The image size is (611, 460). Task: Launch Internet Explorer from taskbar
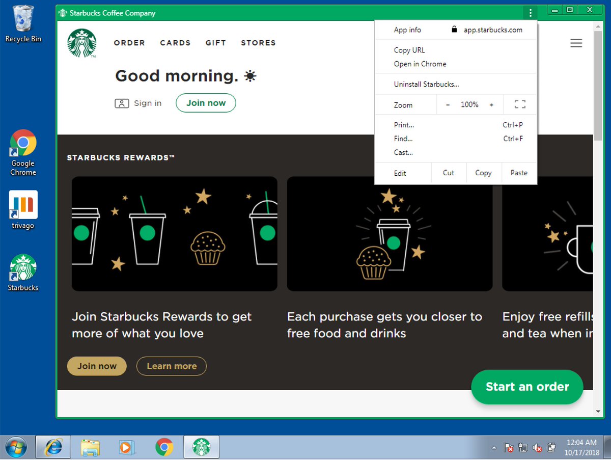coord(53,447)
